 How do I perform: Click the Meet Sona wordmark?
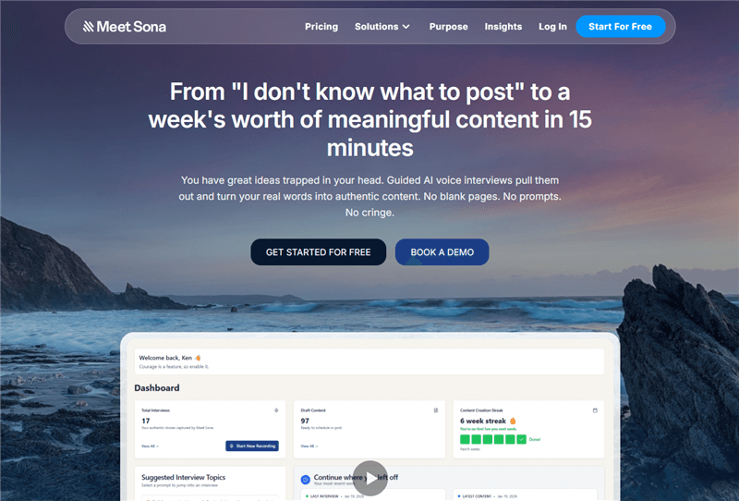pyautogui.click(x=131, y=27)
